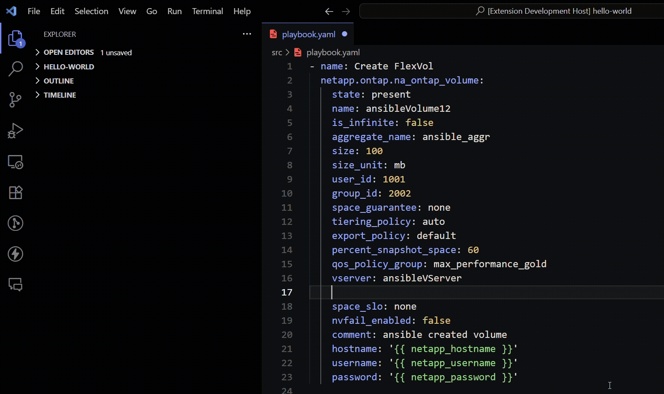Select the Search icon in the activity bar

coord(15,69)
